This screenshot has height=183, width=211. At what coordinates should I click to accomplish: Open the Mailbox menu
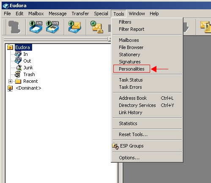(x=36, y=14)
